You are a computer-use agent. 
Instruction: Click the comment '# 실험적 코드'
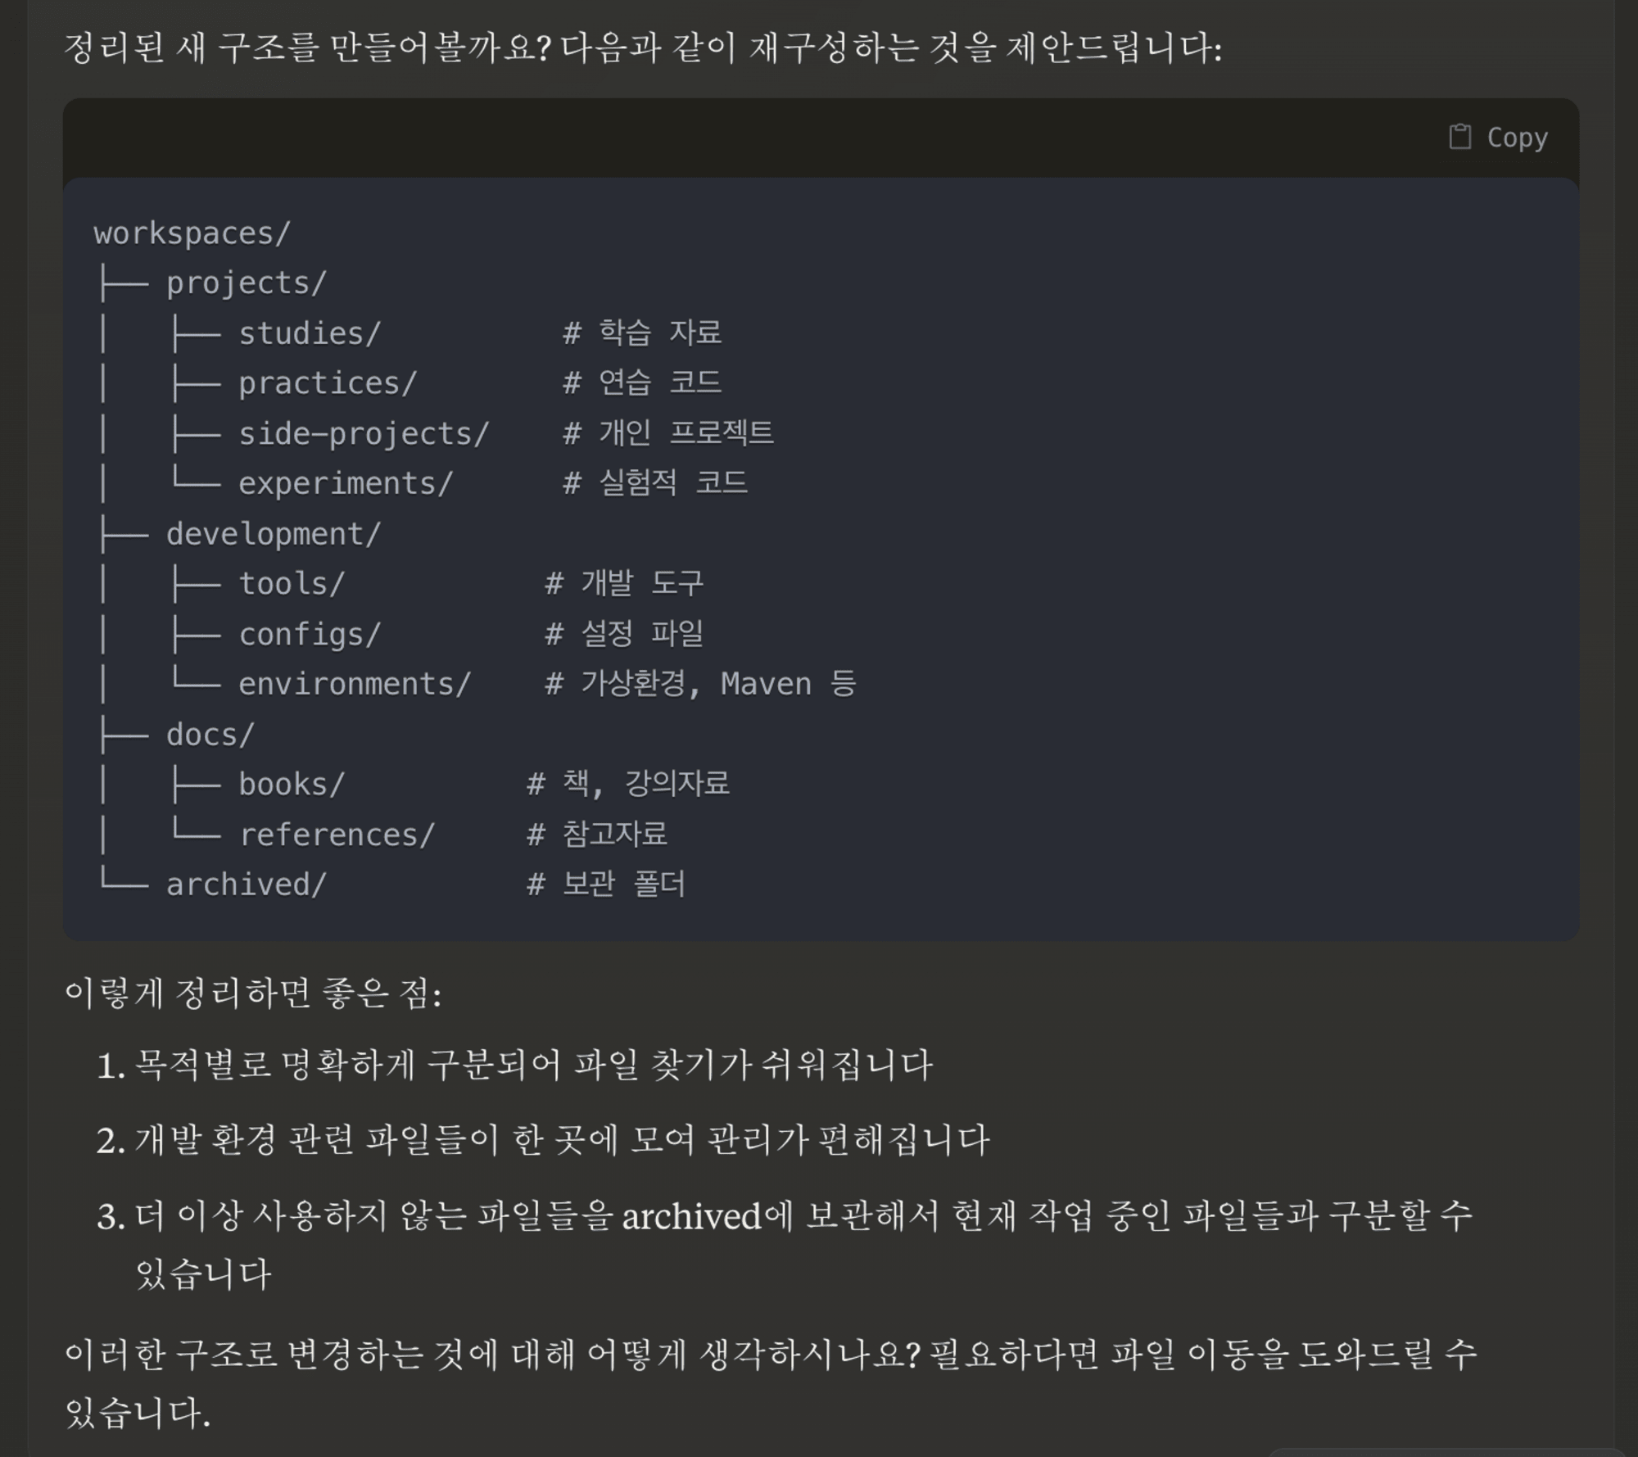(x=655, y=482)
